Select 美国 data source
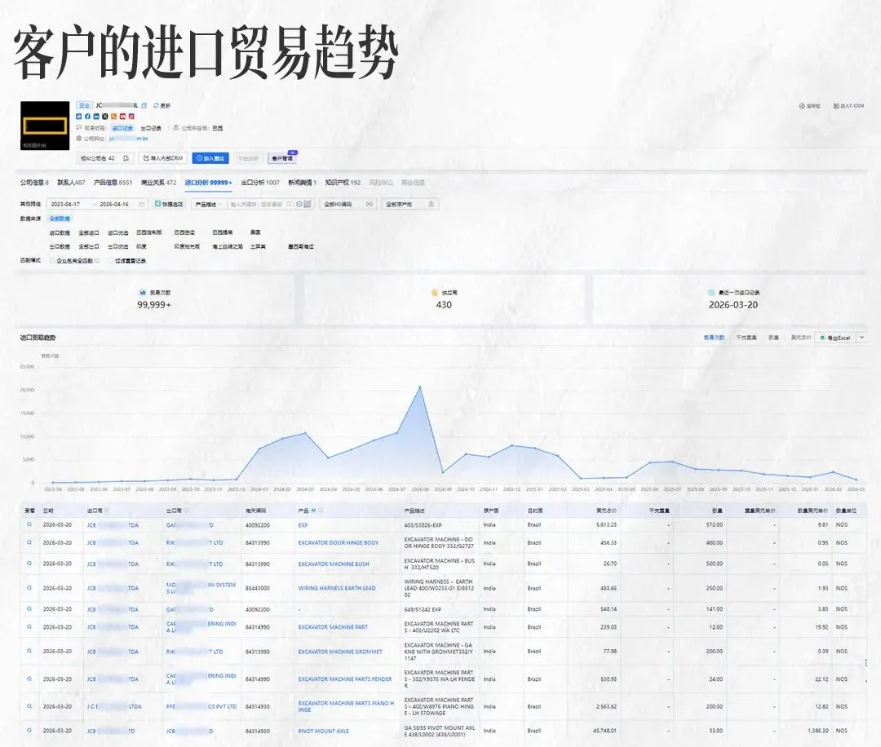This screenshot has height=747, width=881. tap(255, 232)
